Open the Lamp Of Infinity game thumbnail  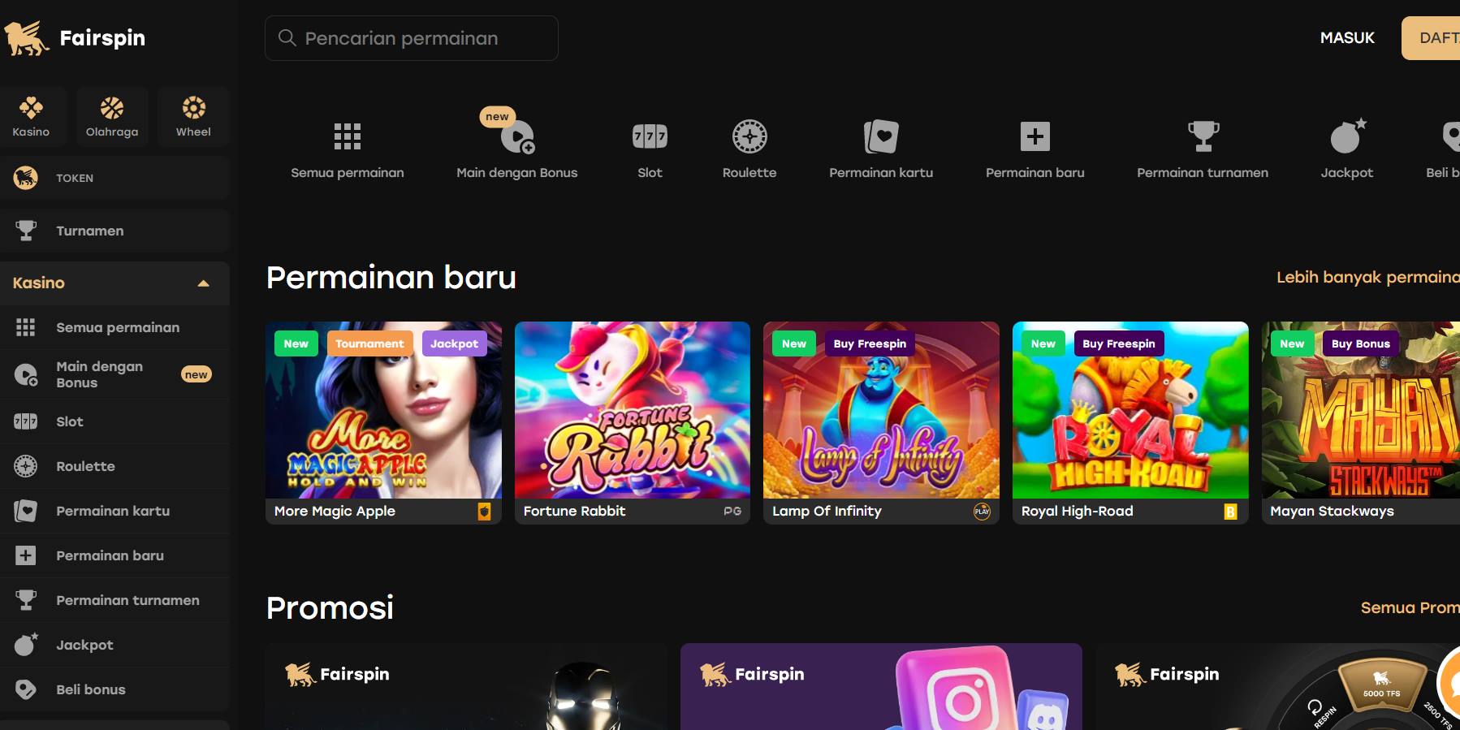point(881,410)
